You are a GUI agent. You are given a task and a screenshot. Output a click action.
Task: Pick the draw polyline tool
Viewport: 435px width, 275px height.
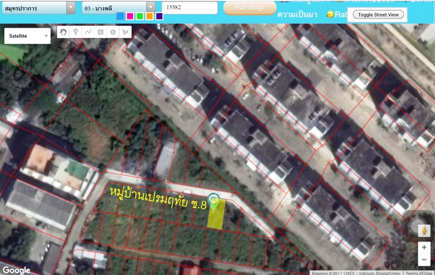pos(88,32)
